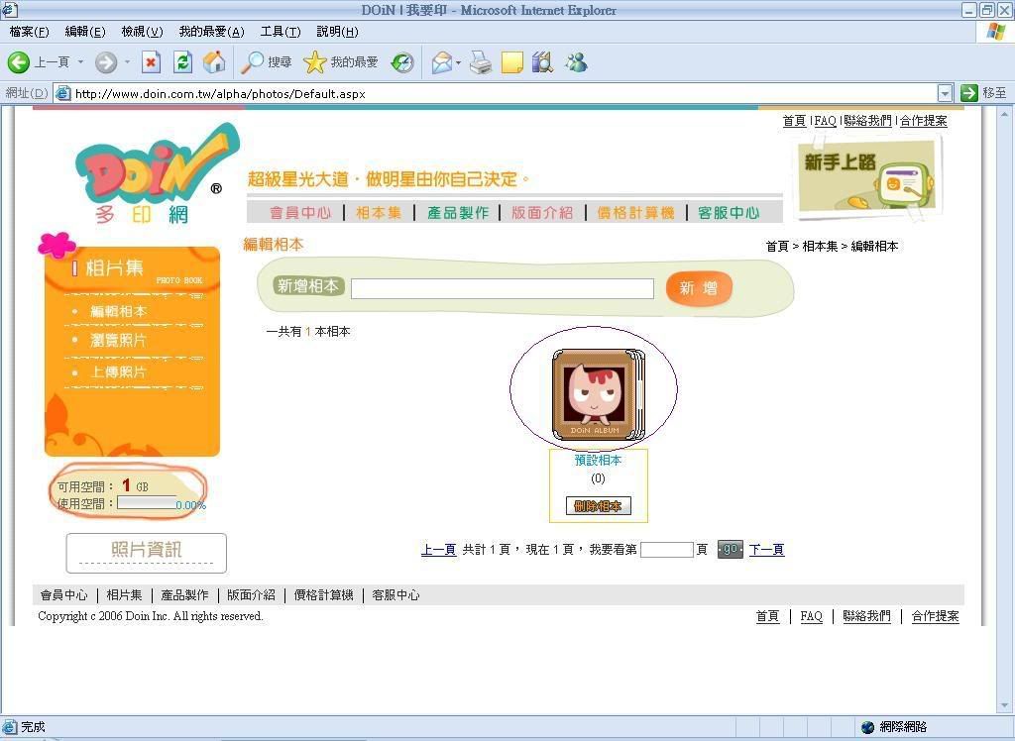Open the History toolbar icon
The image size is (1015, 741).
tap(402, 62)
